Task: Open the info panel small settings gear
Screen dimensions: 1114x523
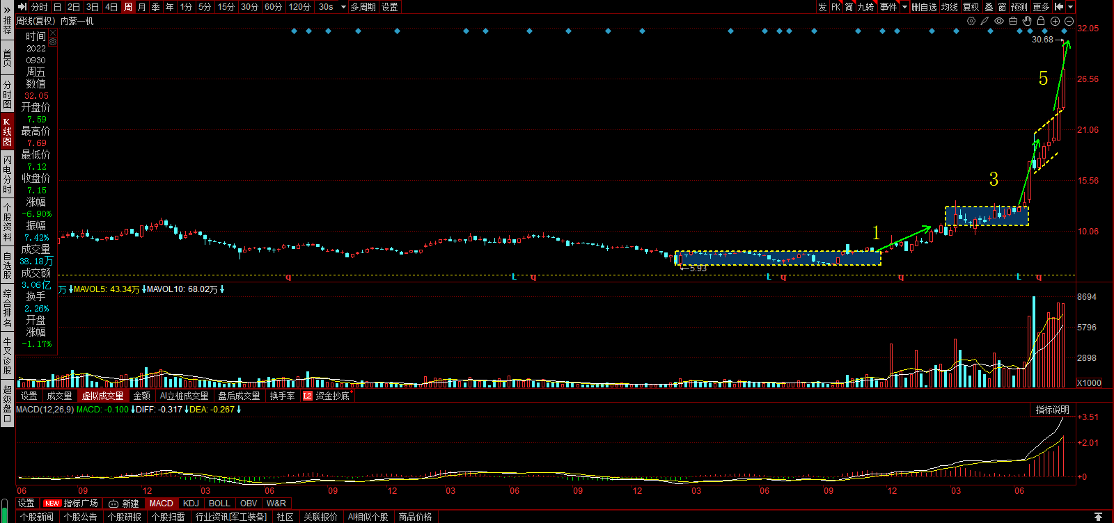Action: 53,42
